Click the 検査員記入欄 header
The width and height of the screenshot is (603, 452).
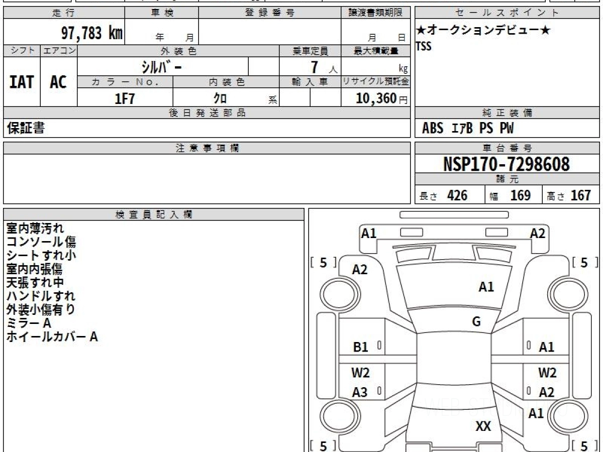[154, 214]
